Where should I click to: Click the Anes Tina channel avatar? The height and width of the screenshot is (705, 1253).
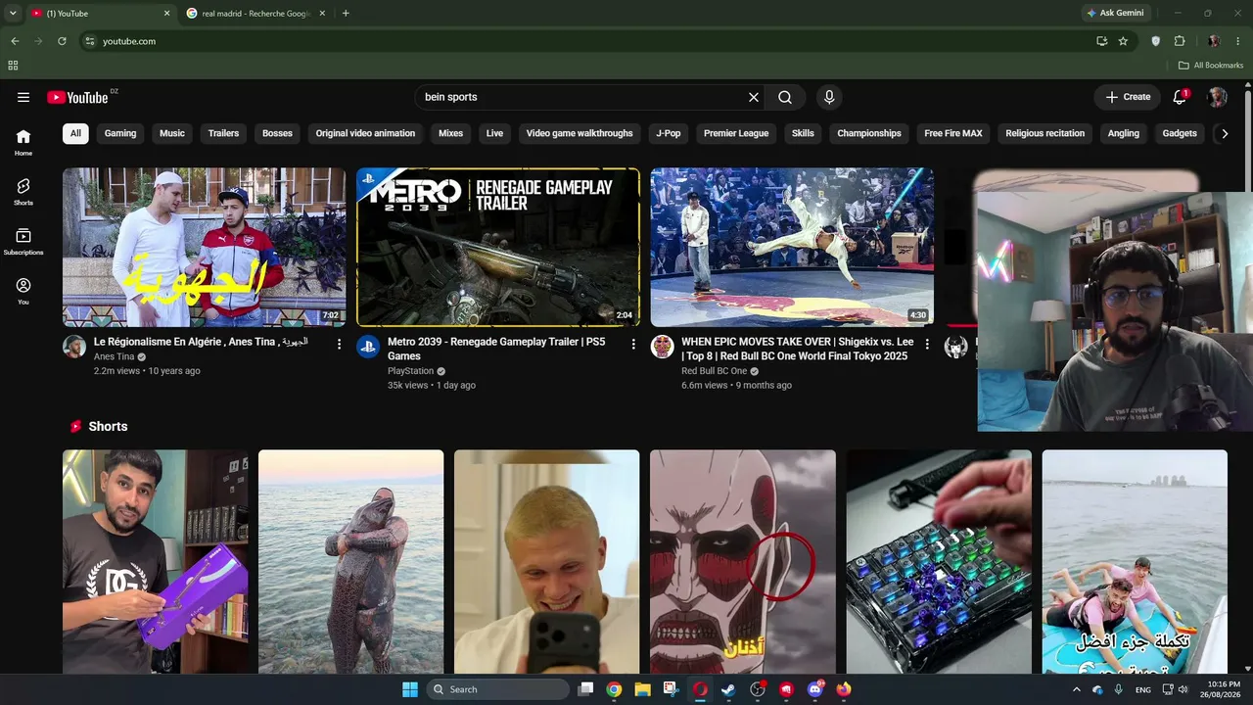74,347
